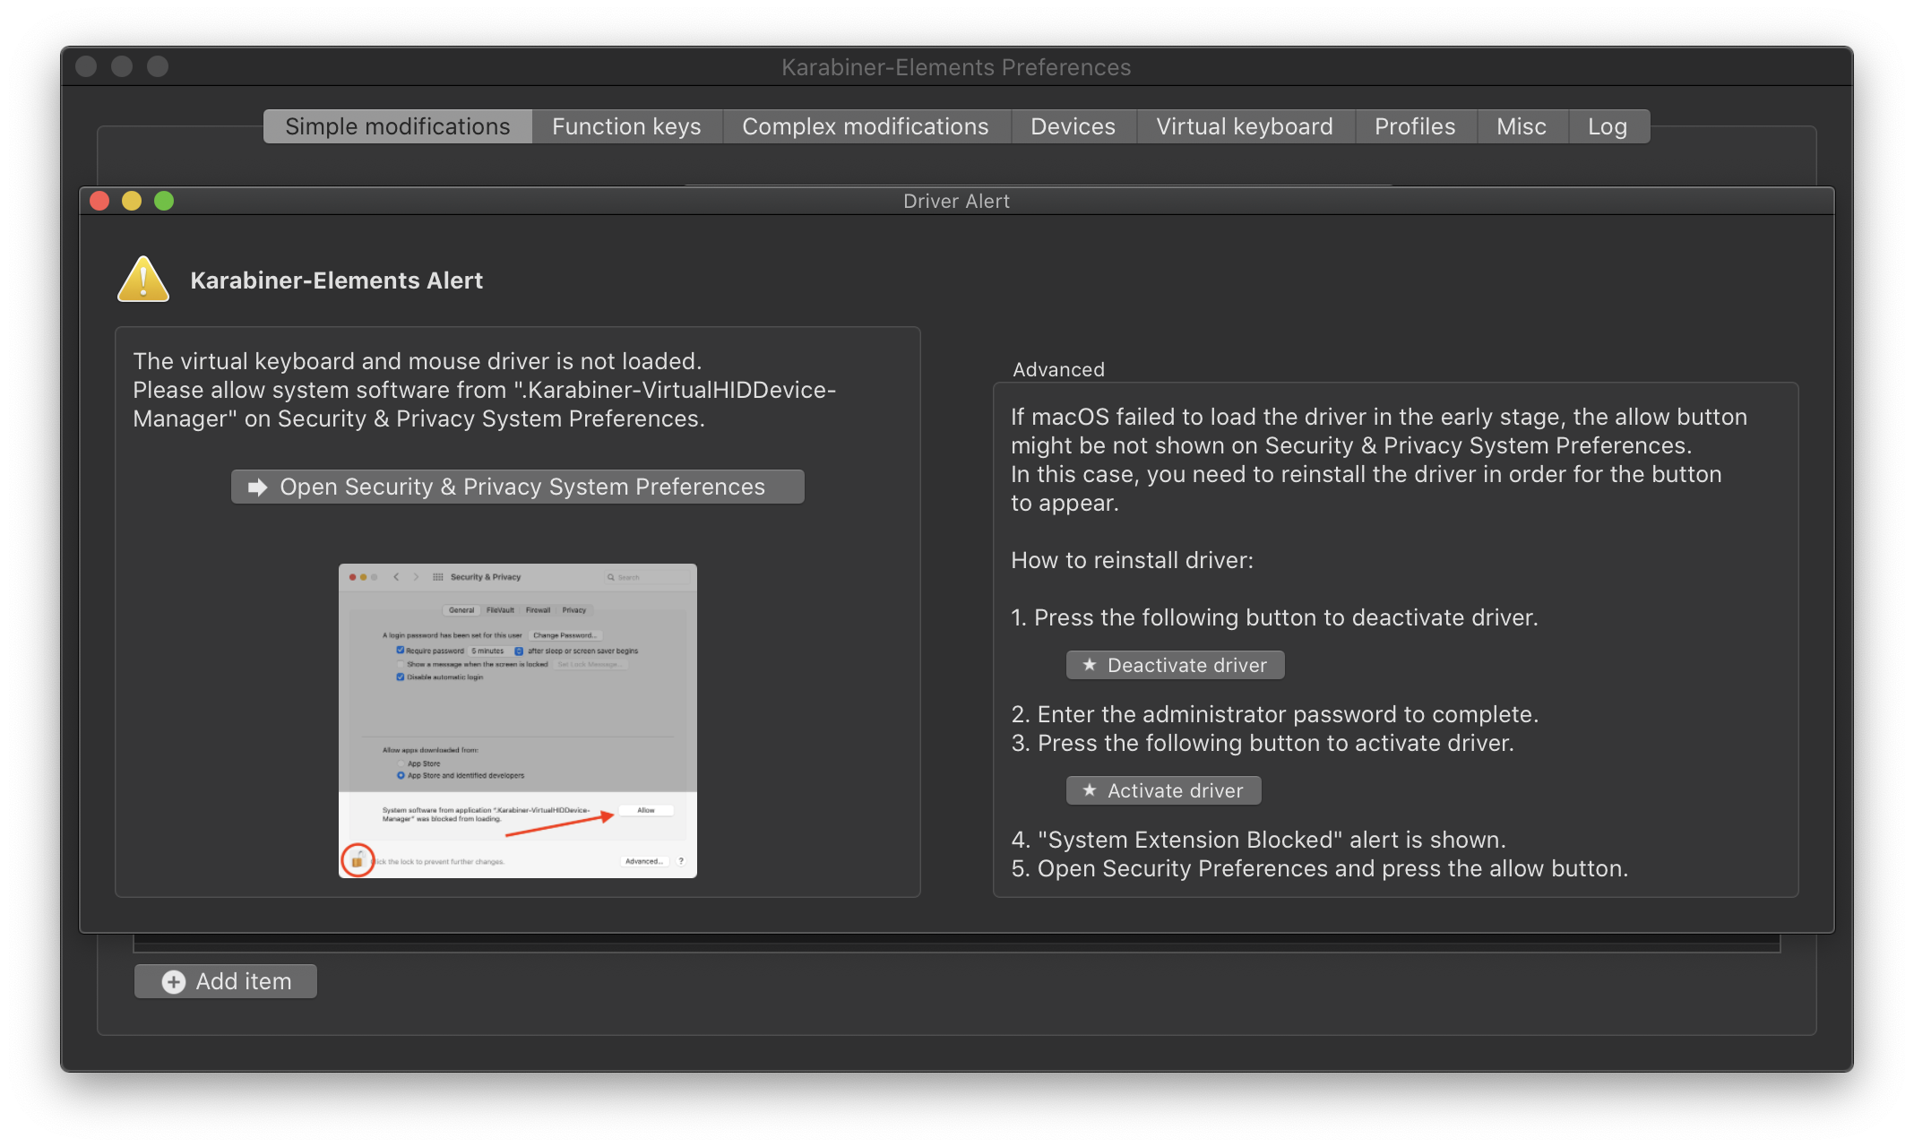Click the yellow warning triangle icon
Viewport: 1914px width, 1147px height.
(x=143, y=280)
